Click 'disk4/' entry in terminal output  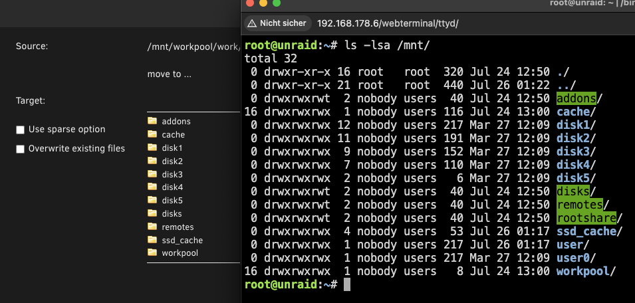point(576,165)
